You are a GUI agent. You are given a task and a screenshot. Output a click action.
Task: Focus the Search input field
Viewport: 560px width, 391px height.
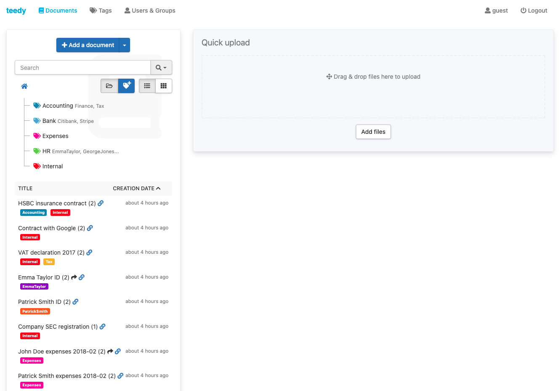click(82, 67)
